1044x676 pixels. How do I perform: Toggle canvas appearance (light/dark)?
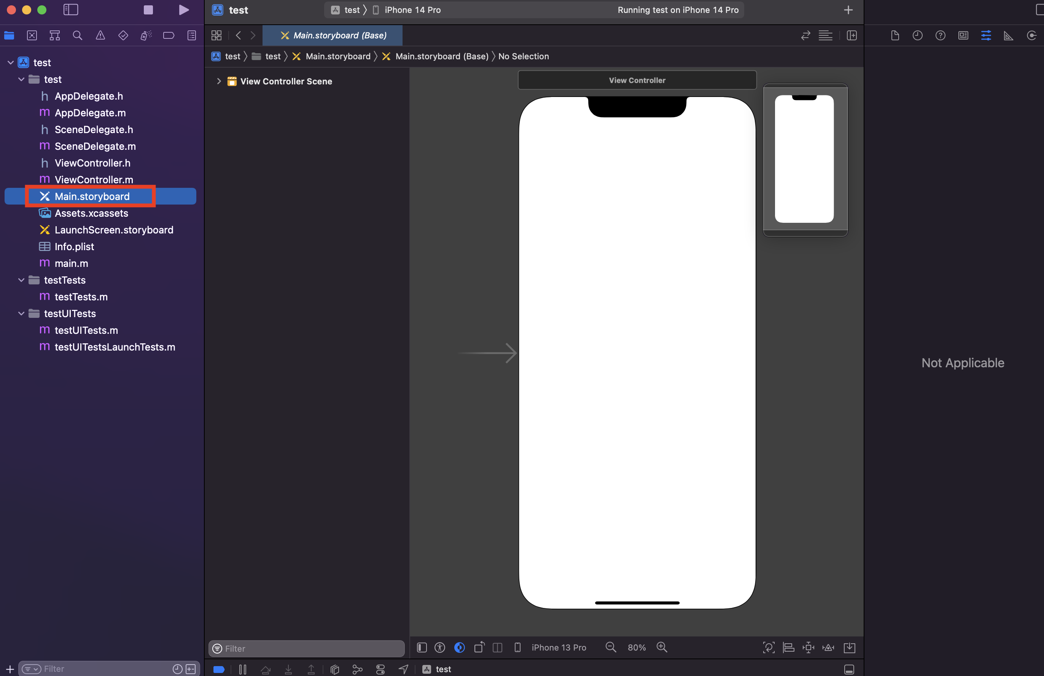(459, 647)
